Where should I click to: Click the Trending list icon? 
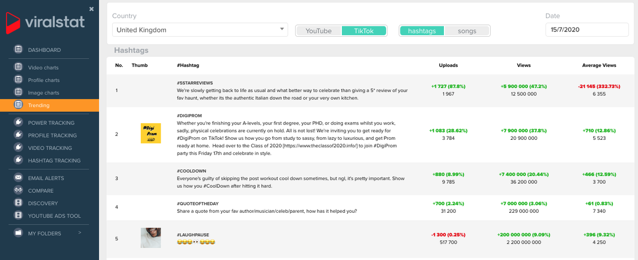click(x=19, y=105)
